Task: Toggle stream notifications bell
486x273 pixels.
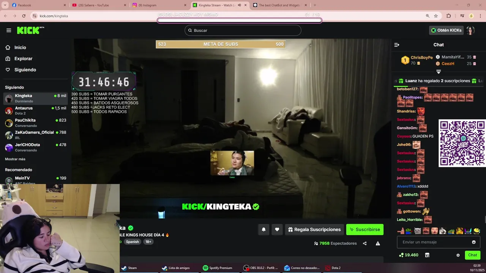Action: click(x=264, y=229)
